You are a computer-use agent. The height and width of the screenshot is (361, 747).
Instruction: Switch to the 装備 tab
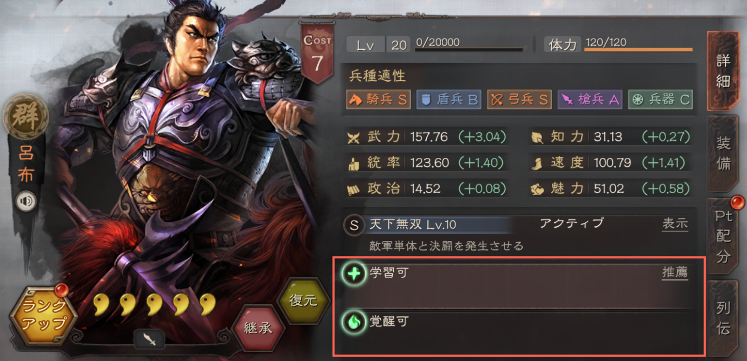coord(723,153)
